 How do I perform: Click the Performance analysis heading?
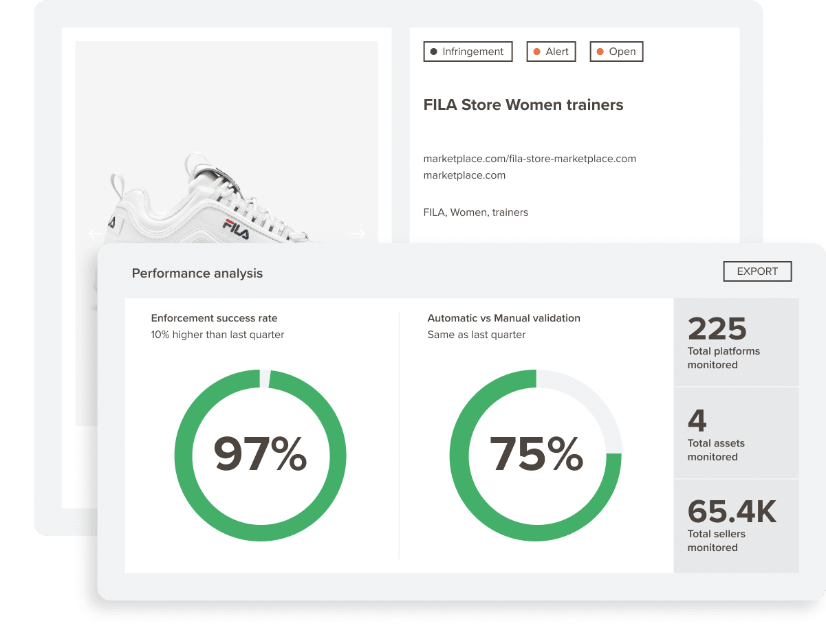[x=197, y=273]
